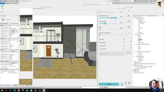Open Settings gear from the taskbar
164x92 pixels.
[x=35, y=90]
